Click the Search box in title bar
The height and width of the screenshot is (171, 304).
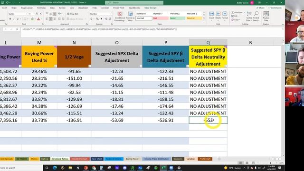tap(134, 2)
